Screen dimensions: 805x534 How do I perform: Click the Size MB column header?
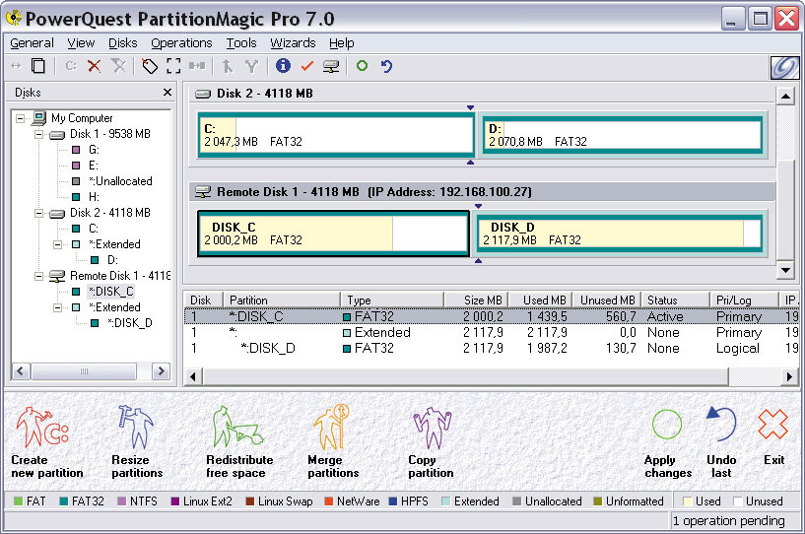tap(477, 300)
